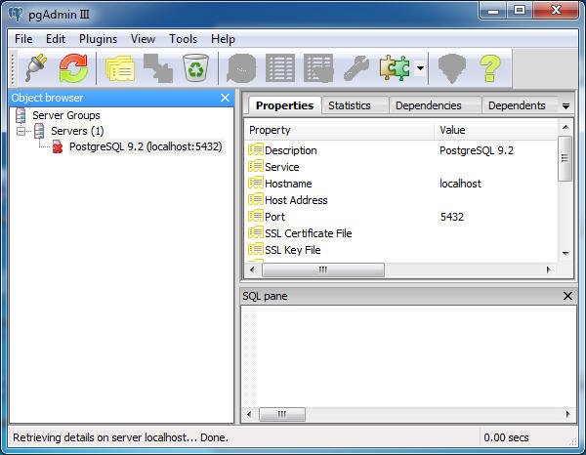Open the SQL help question mark
The width and height of the screenshot is (586, 455).
click(490, 68)
